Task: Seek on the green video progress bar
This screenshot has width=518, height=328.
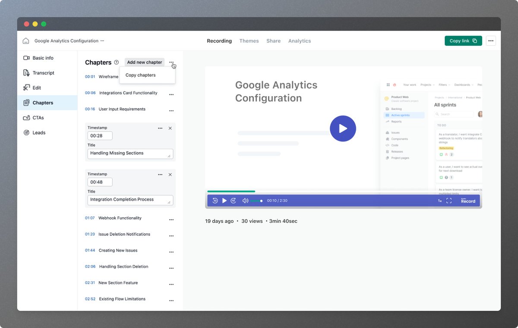Action: (231, 191)
